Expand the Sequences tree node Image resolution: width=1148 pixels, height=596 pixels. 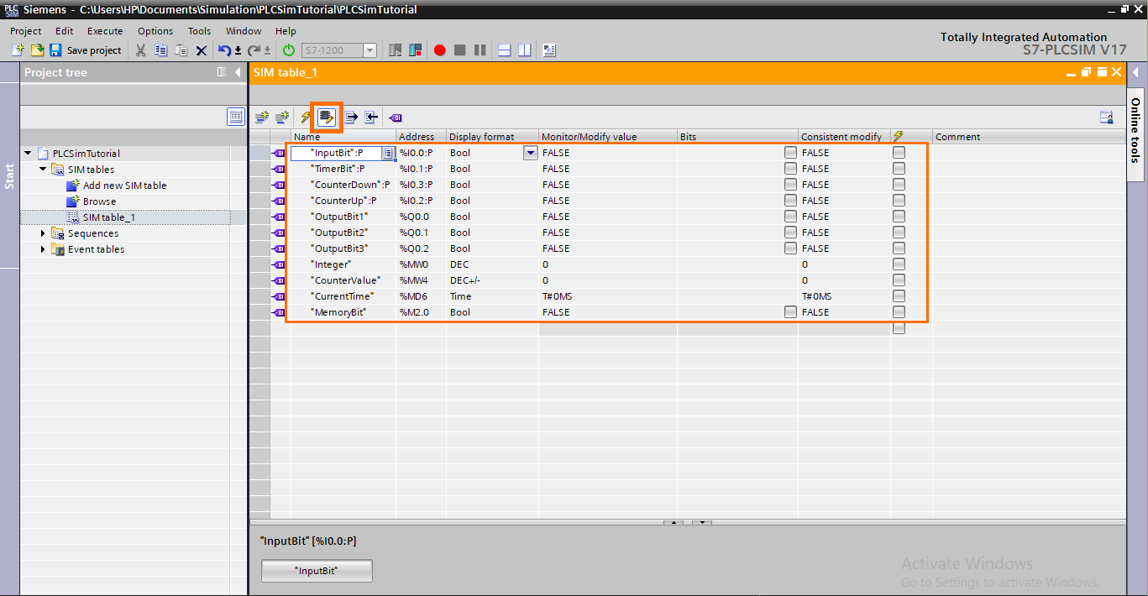coord(42,233)
